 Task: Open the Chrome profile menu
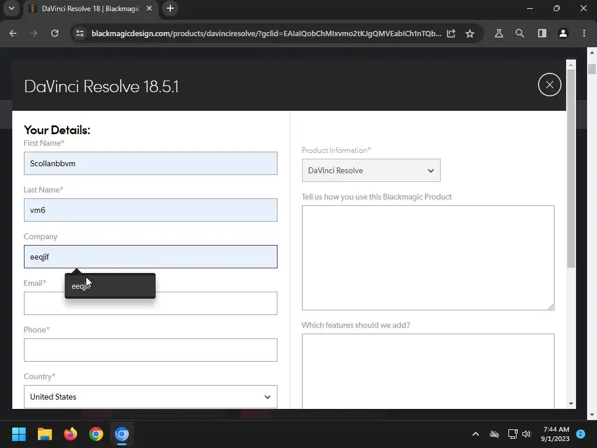pyautogui.click(x=563, y=33)
